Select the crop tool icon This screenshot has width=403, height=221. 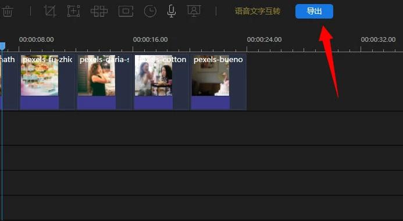[x=50, y=11]
